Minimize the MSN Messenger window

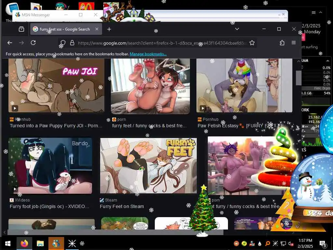click(x=66, y=15)
